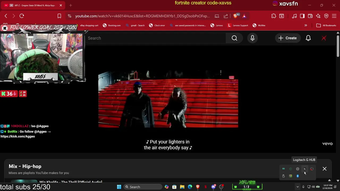
Task: Open the music note playlist icon
Action: pyautogui.click(x=294, y=16)
